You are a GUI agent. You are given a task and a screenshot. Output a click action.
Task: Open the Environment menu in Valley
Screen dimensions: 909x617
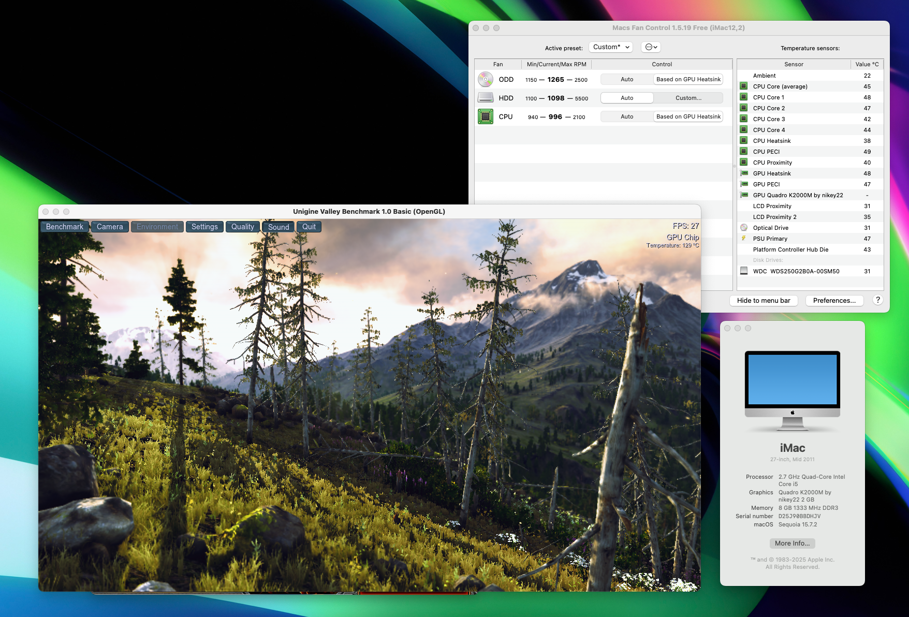coord(157,227)
